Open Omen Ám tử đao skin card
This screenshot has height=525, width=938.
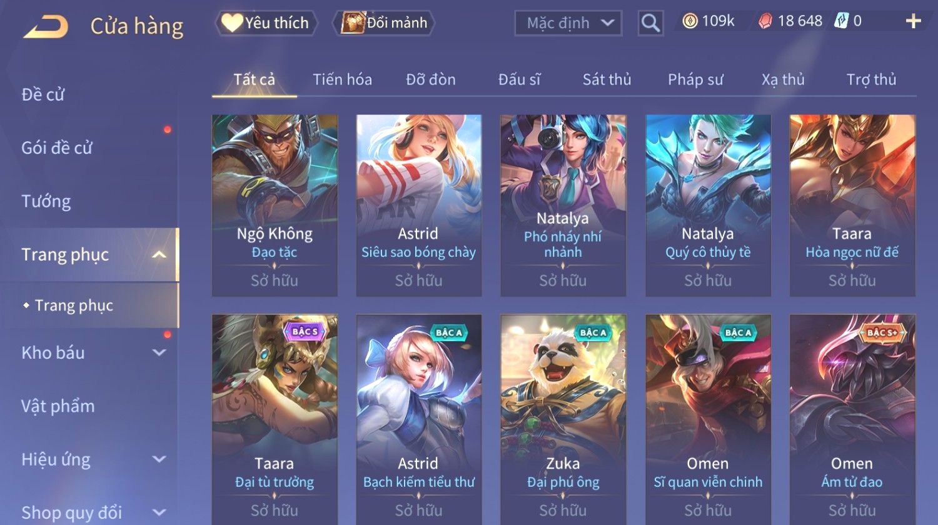pyautogui.click(x=852, y=419)
